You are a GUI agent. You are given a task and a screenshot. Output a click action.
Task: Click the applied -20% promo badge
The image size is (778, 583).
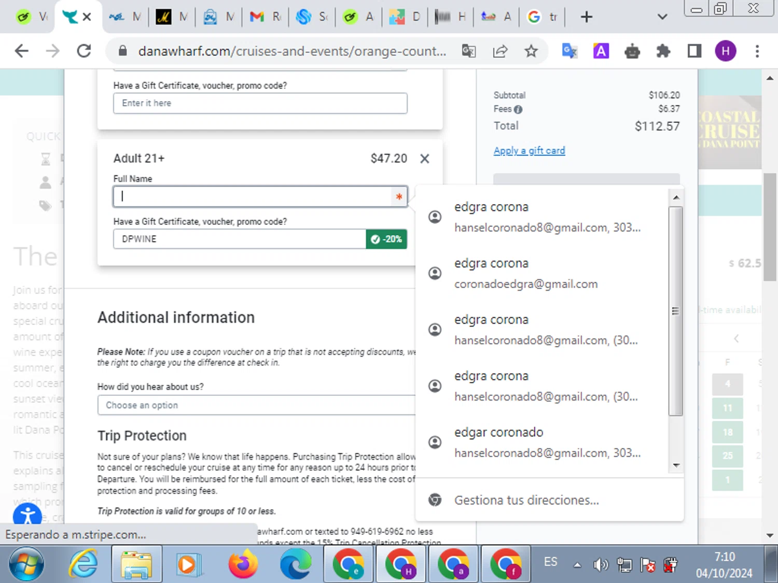point(386,239)
